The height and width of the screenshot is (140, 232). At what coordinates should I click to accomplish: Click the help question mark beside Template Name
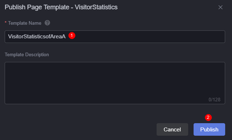coord(47,23)
